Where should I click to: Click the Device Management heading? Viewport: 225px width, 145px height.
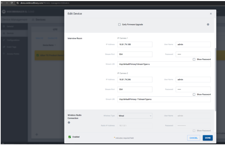[x=15, y=20]
